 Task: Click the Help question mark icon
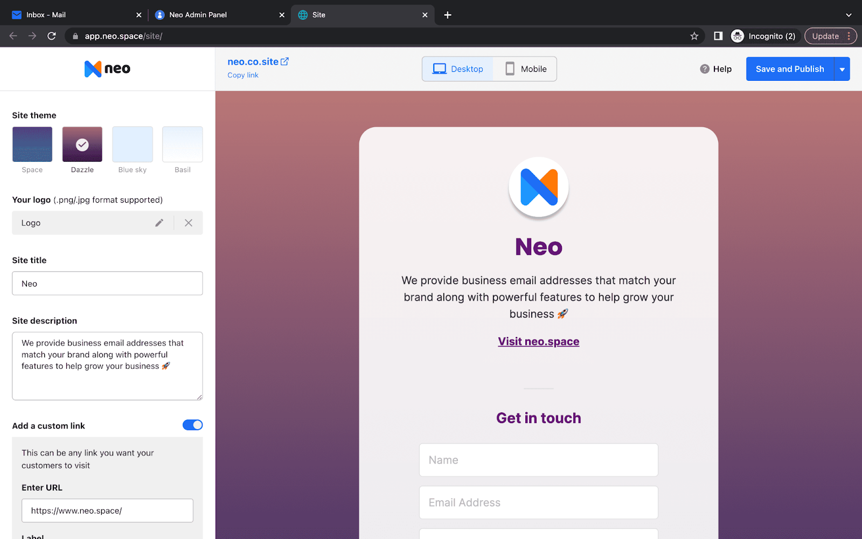click(x=705, y=69)
